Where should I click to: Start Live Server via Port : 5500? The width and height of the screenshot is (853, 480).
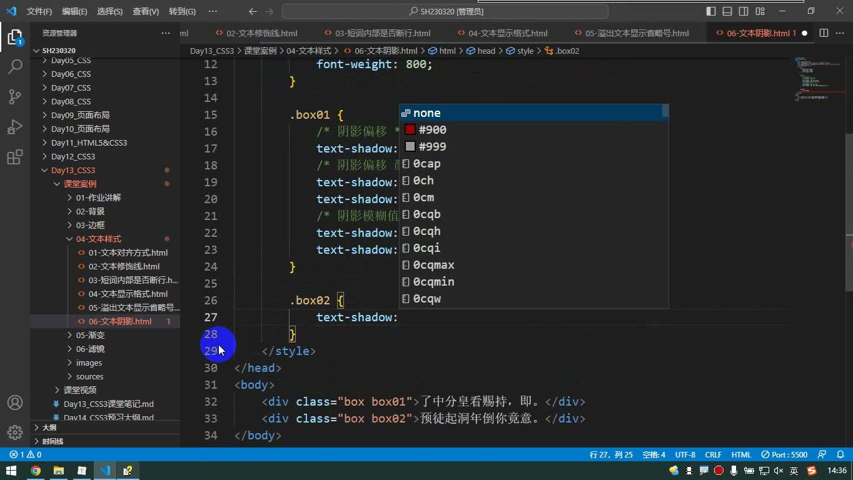coord(784,454)
